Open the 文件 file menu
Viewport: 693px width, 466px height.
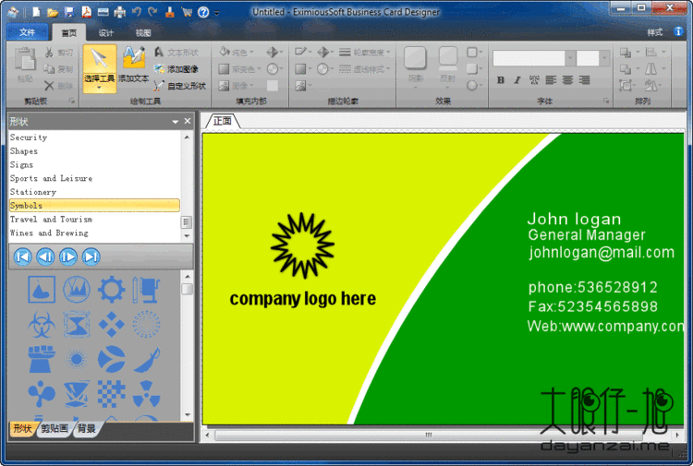[x=26, y=32]
